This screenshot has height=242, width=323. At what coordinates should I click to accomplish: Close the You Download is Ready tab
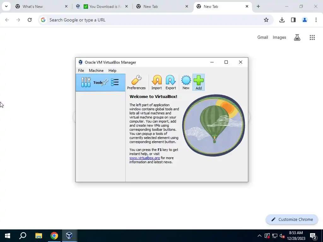coord(126,7)
